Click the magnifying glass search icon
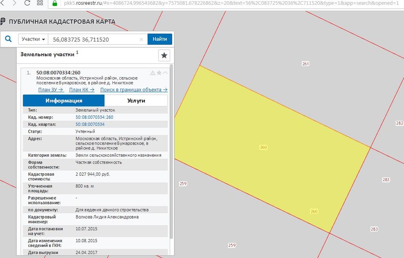The height and width of the screenshot is (258, 404). click(x=8, y=39)
